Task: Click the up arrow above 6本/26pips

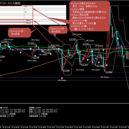Action: [62, 78]
